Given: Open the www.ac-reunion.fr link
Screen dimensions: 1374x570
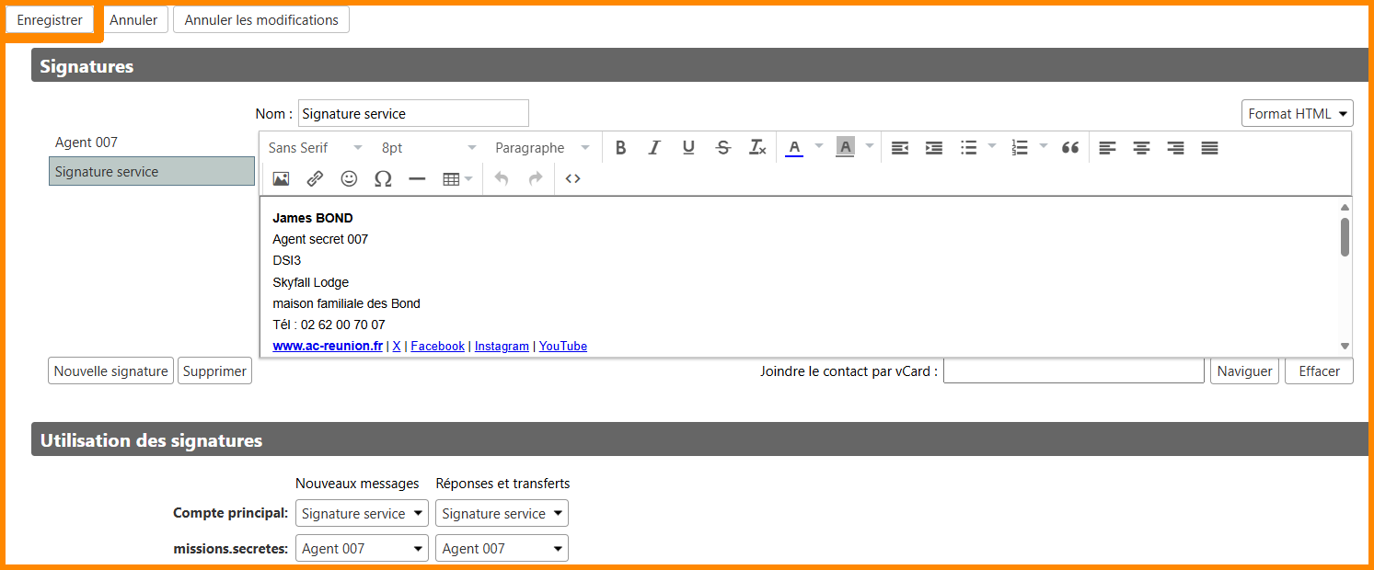Looking at the screenshot, I should [328, 347].
